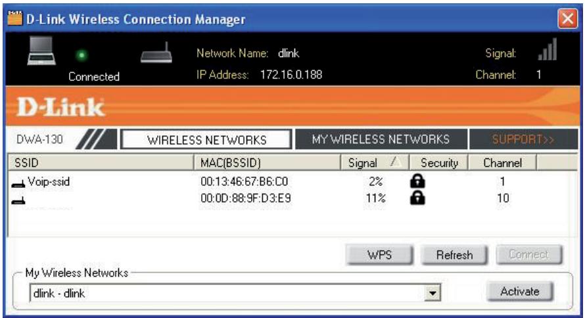Screen dimensions: 585x318
Task: Click the green connection status light
Action: click(82, 56)
